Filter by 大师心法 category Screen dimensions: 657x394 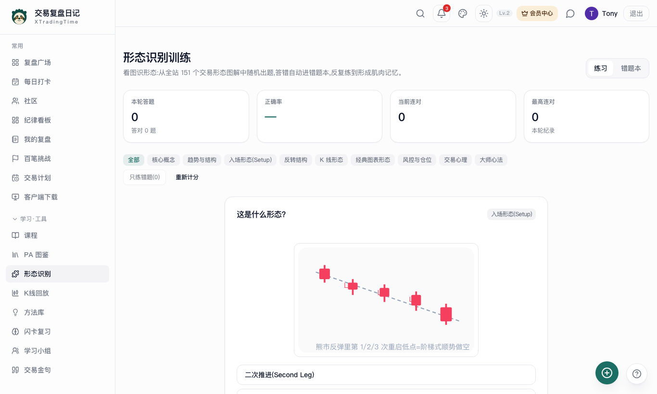[x=491, y=160]
